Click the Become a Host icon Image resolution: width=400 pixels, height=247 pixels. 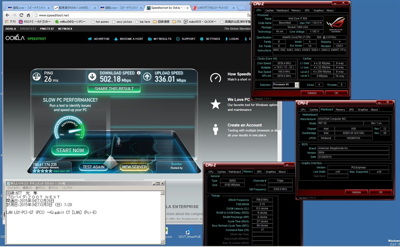[x=116, y=39]
